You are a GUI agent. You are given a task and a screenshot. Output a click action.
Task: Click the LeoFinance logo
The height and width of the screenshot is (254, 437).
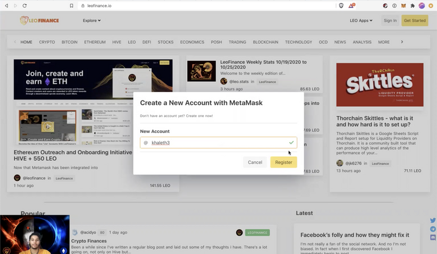tap(39, 20)
